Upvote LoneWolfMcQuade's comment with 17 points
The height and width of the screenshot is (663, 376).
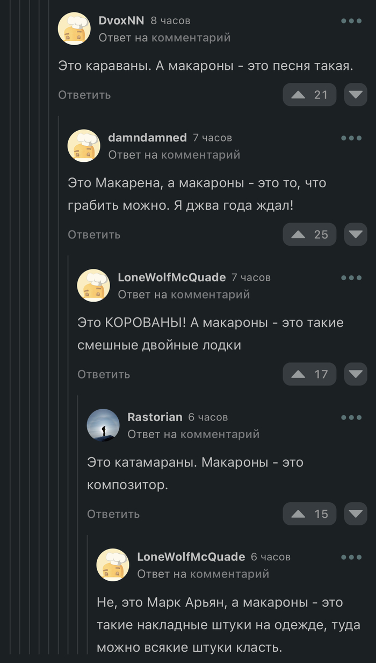(x=309, y=374)
